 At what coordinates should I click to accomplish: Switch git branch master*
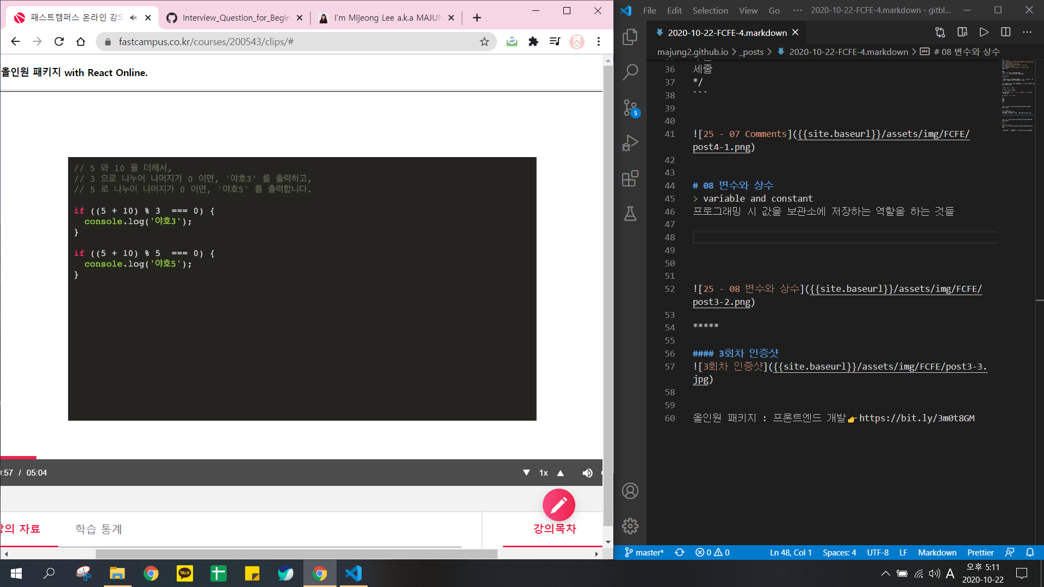pos(644,552)
